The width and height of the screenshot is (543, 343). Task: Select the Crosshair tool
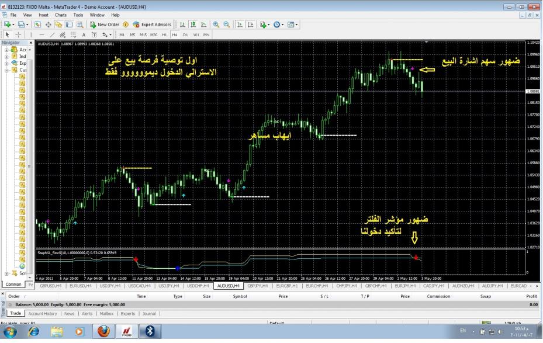coord(18,34)
